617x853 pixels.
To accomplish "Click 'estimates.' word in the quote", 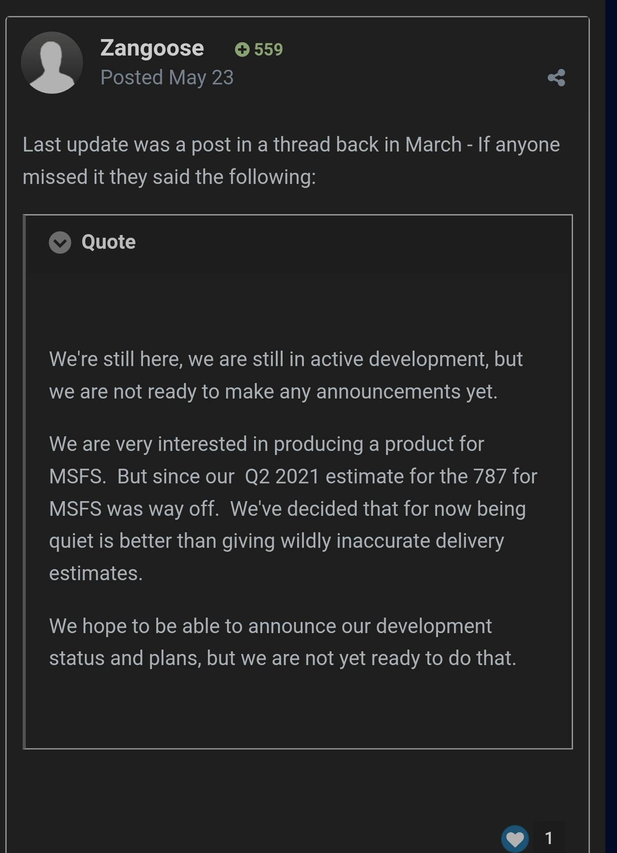I will (96, 573).
